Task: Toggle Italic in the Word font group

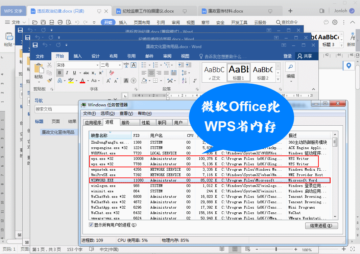Action: (x=67, y=73)
